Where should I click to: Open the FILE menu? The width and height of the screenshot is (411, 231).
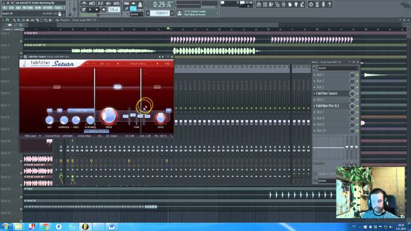[x=5, y=8]
